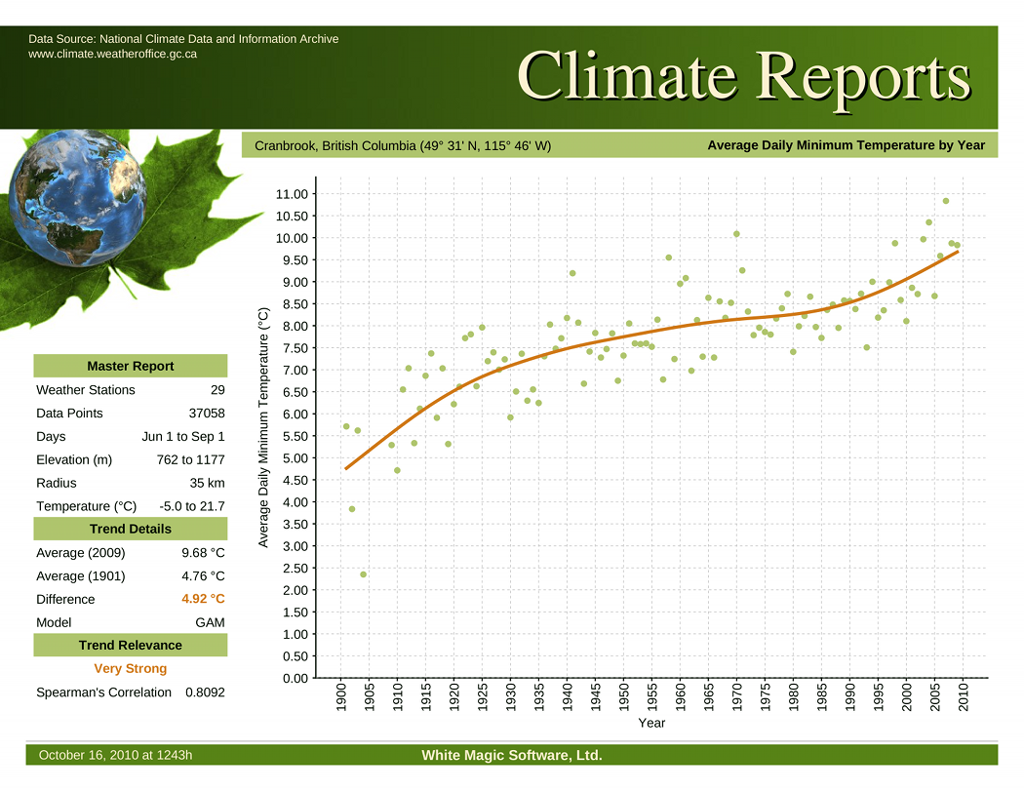Open the climate.weatheroffice.gc.ca website link
This screenshot has width=1024, height=791.
(x=112, y=54)
